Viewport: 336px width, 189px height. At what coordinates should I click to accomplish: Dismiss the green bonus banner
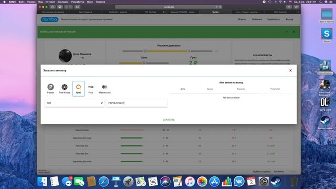point(293,31)
